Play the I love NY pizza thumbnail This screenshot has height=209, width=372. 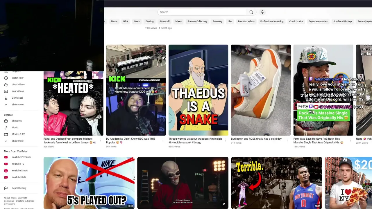(x=348, y=183)
